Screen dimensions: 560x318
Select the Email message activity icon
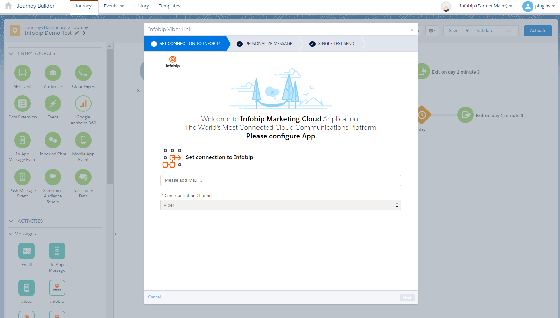coord(27,251)
